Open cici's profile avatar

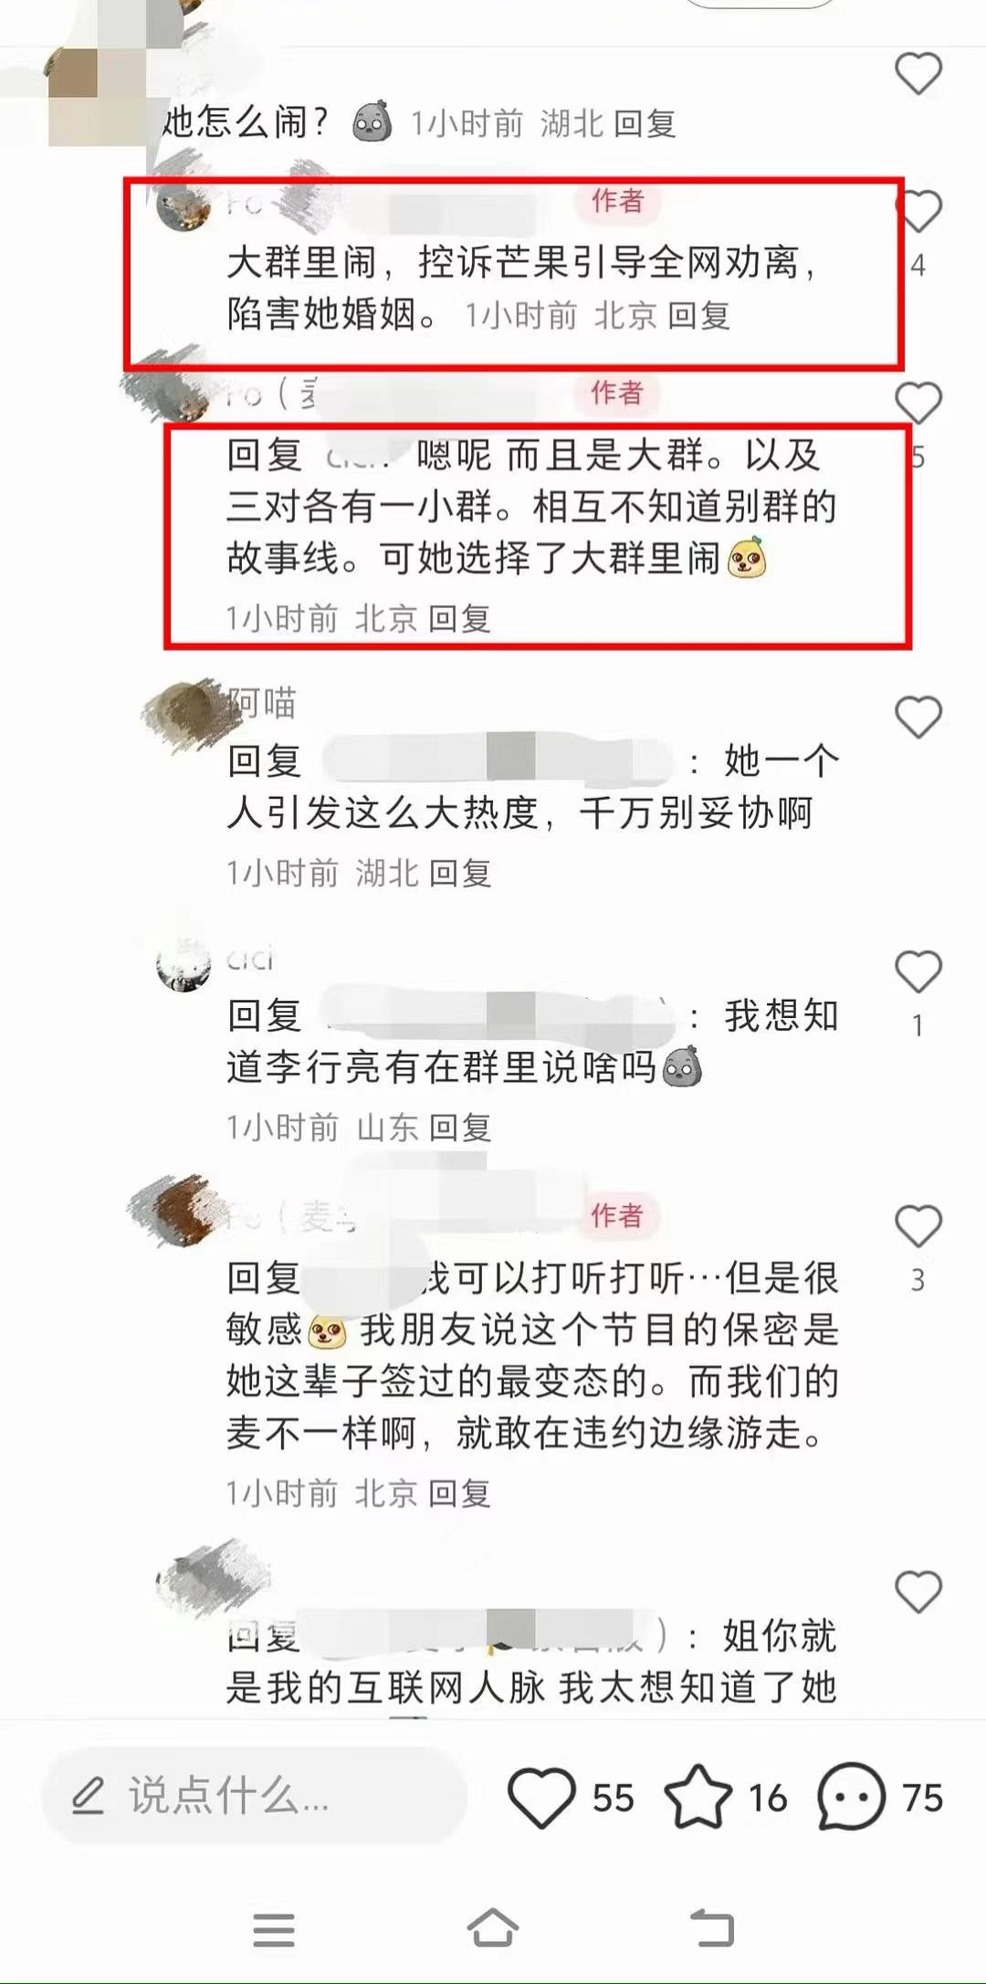(x=184, y=965)
